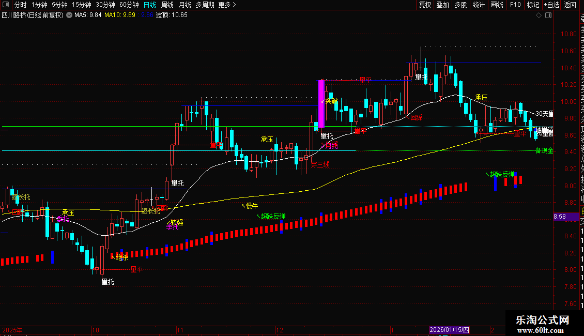
Task: Expand the 更多 period options
Action: [x=227, y=5]
